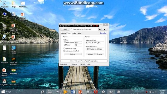
Task: Launch Internet Explorer from taskbar
Action: [42, 92]
